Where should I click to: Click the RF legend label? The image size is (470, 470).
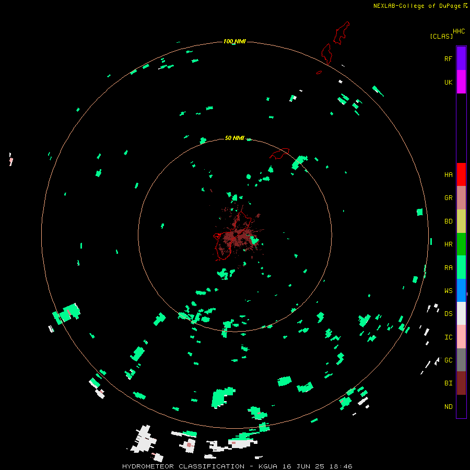pos(448,58)
